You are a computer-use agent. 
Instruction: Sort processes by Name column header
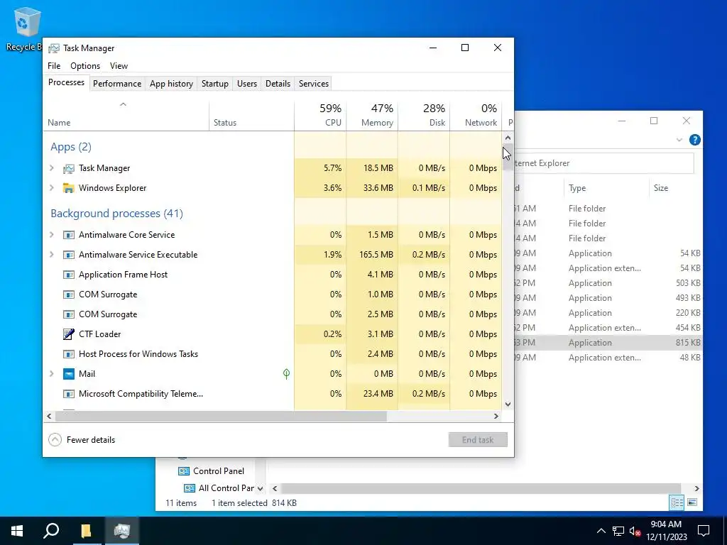pos(126,115)
